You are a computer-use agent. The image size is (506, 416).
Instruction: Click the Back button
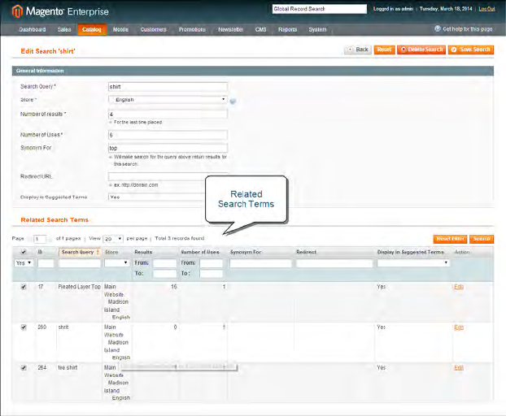[x=358, y=50]
